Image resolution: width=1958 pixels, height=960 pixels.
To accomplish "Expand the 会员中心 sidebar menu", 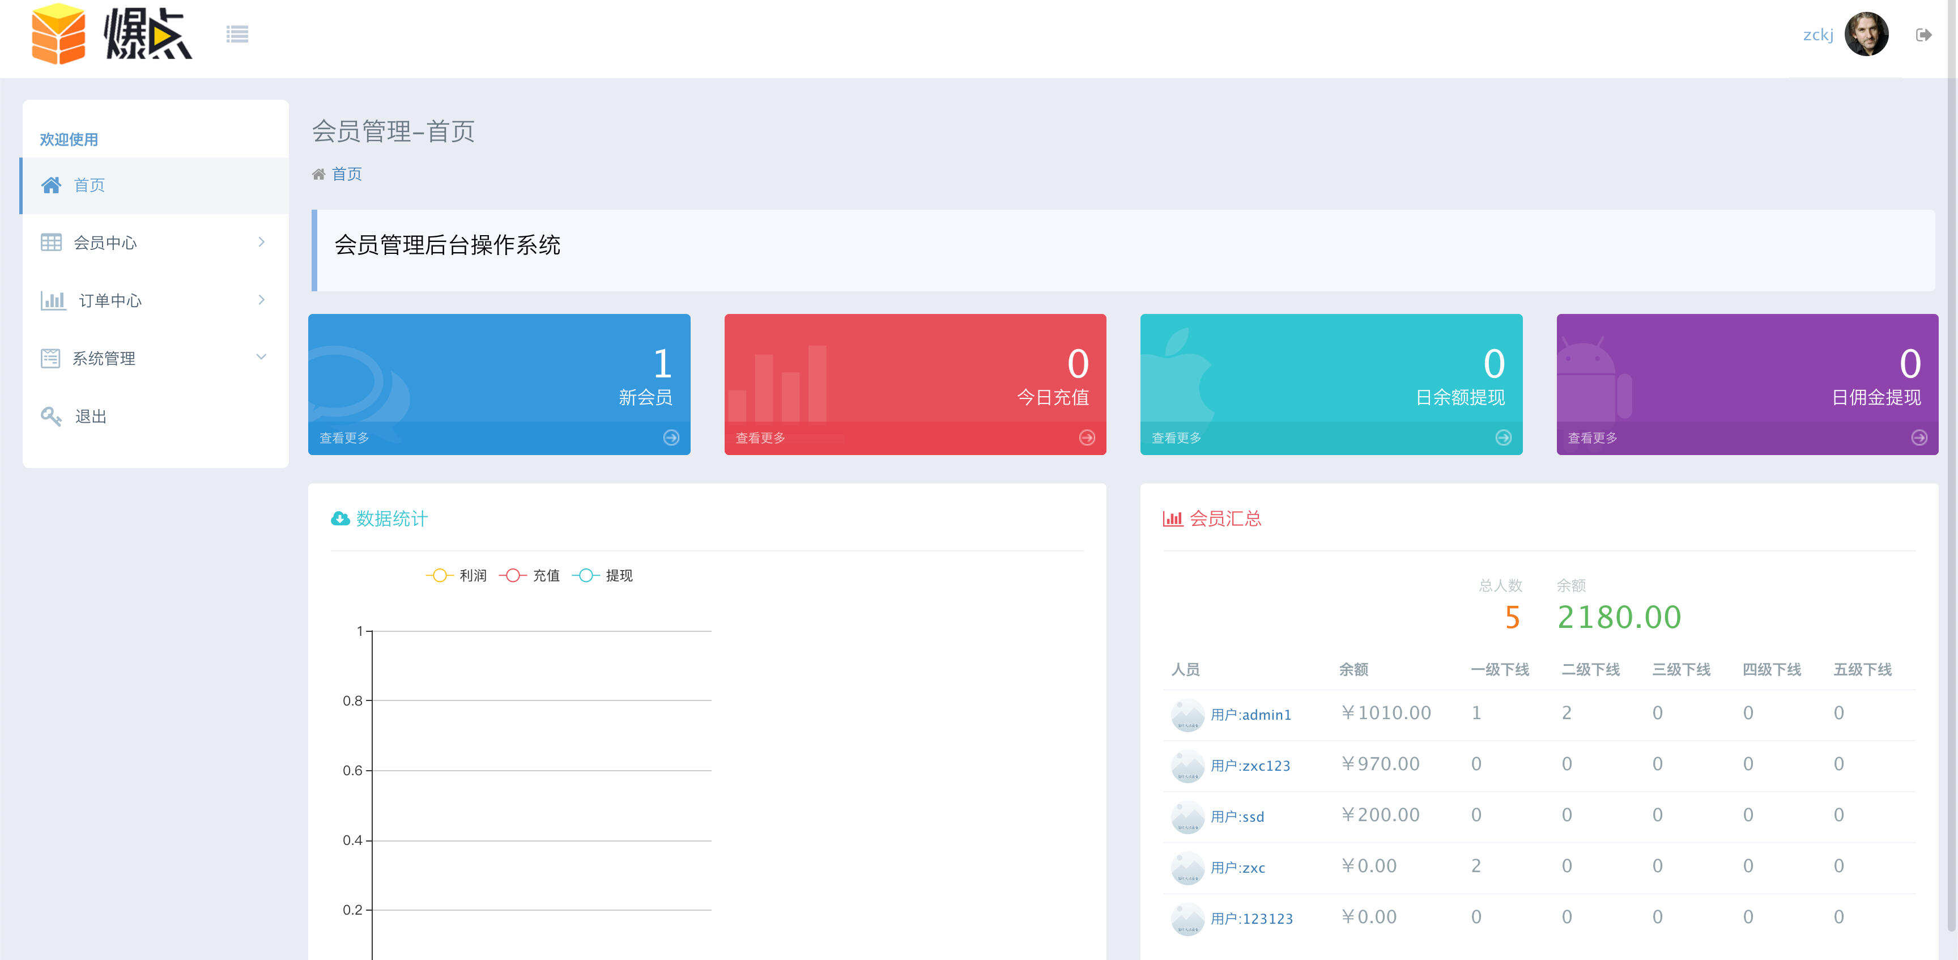I will pos(262,243).
